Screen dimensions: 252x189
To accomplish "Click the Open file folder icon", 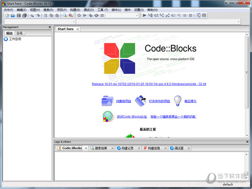I will point(13,16).
